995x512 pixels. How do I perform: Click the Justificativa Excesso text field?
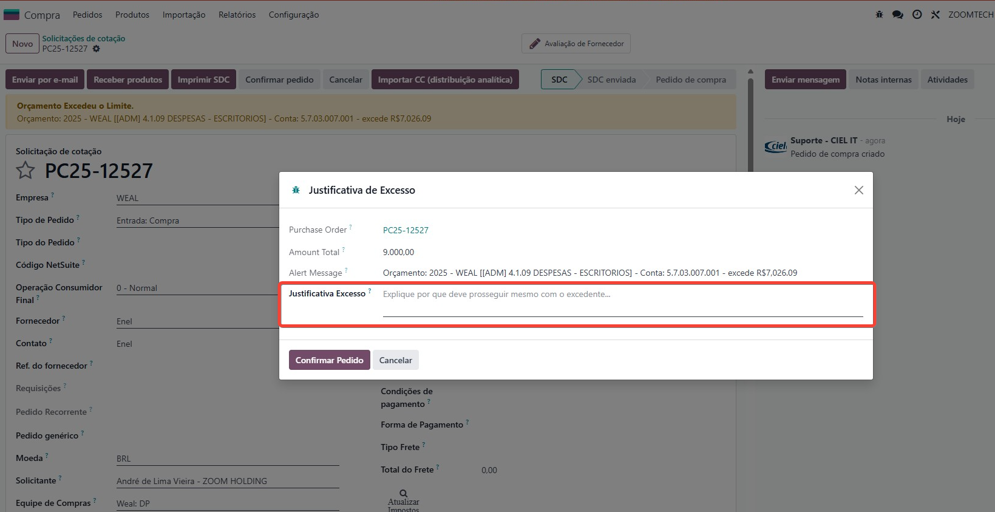tap(622, 302)
